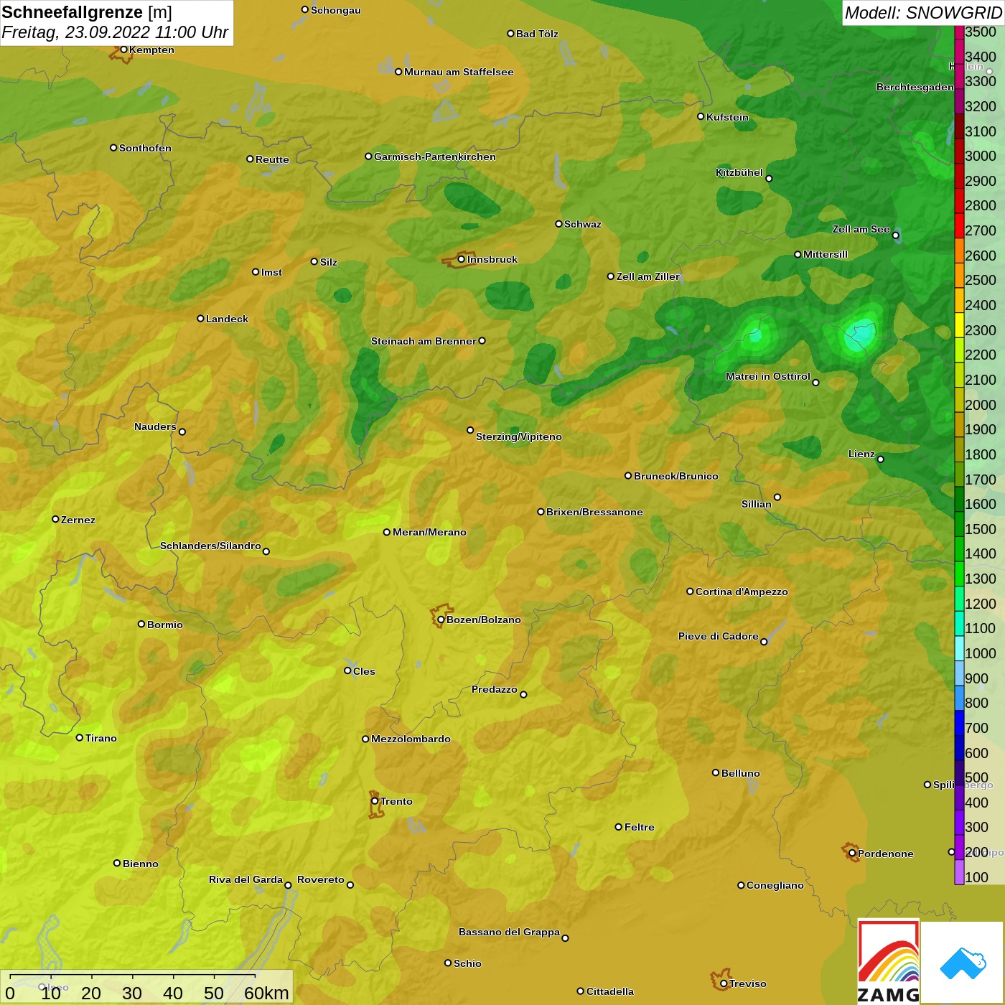1005x1005 pixels.
Task: Click the Meran/Merano label
Action: [x=429, y=532]
